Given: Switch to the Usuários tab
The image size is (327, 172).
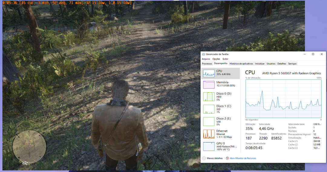Looking at the screenshot, I should point(271,64).
